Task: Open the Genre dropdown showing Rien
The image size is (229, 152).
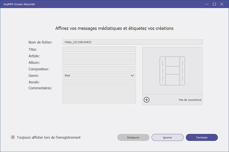Action: point(99,75)
